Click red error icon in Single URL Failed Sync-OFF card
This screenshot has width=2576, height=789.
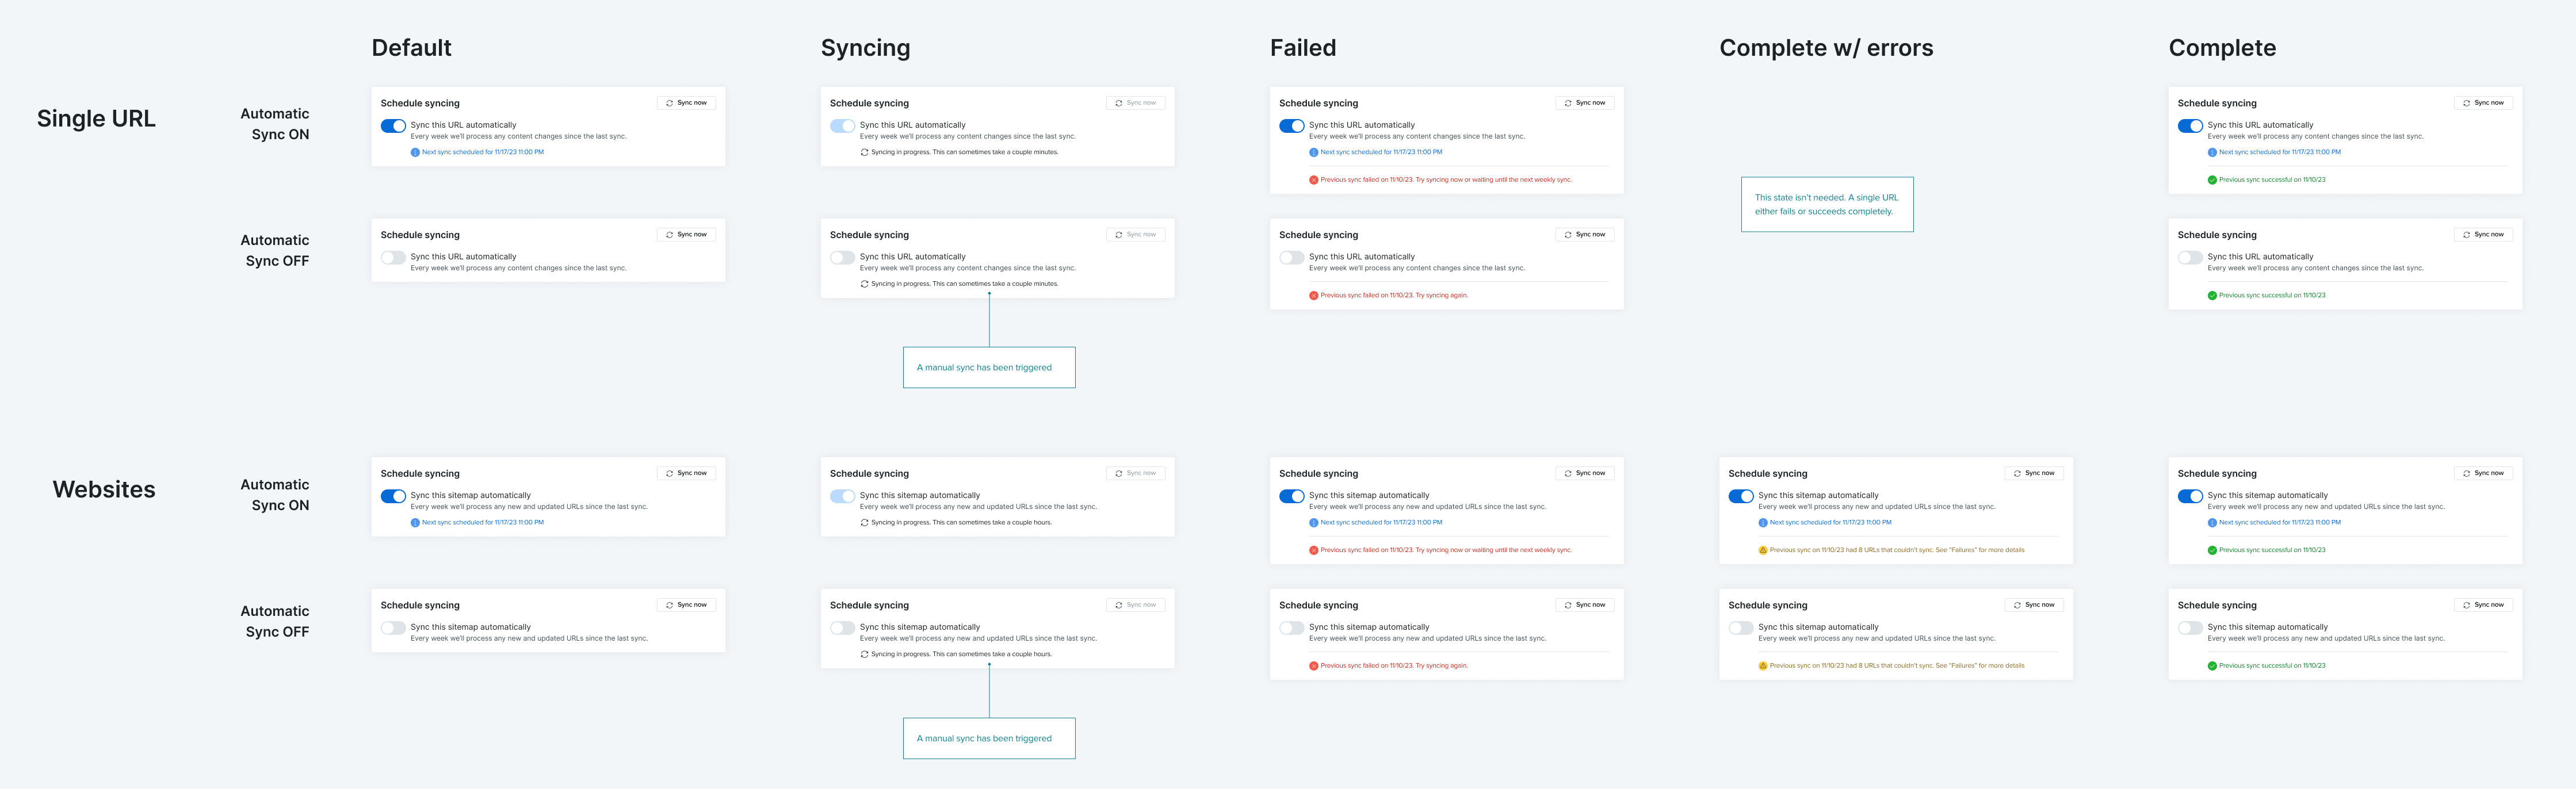(x=1313, y=295)
